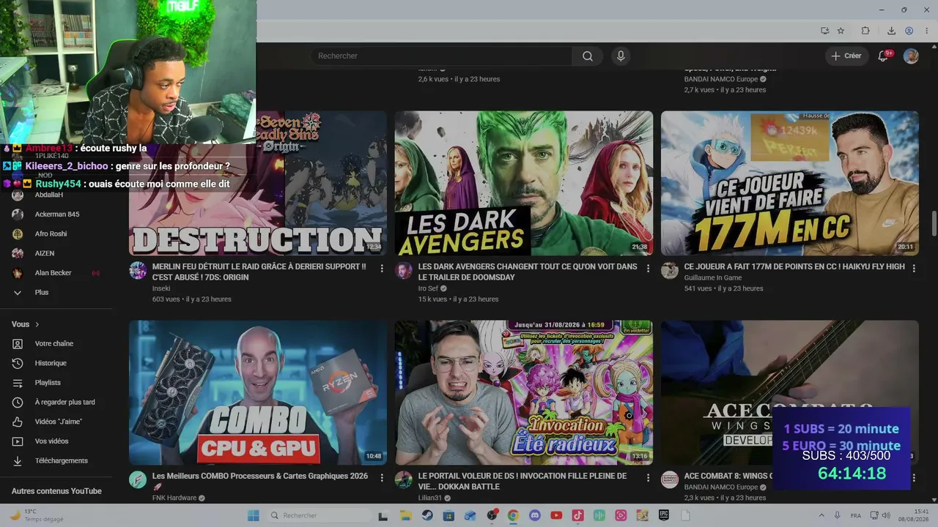
Task: Open BANDAI NAMCO channel avatar beside ACE COMBAT
Action: (x=670, y=480)
